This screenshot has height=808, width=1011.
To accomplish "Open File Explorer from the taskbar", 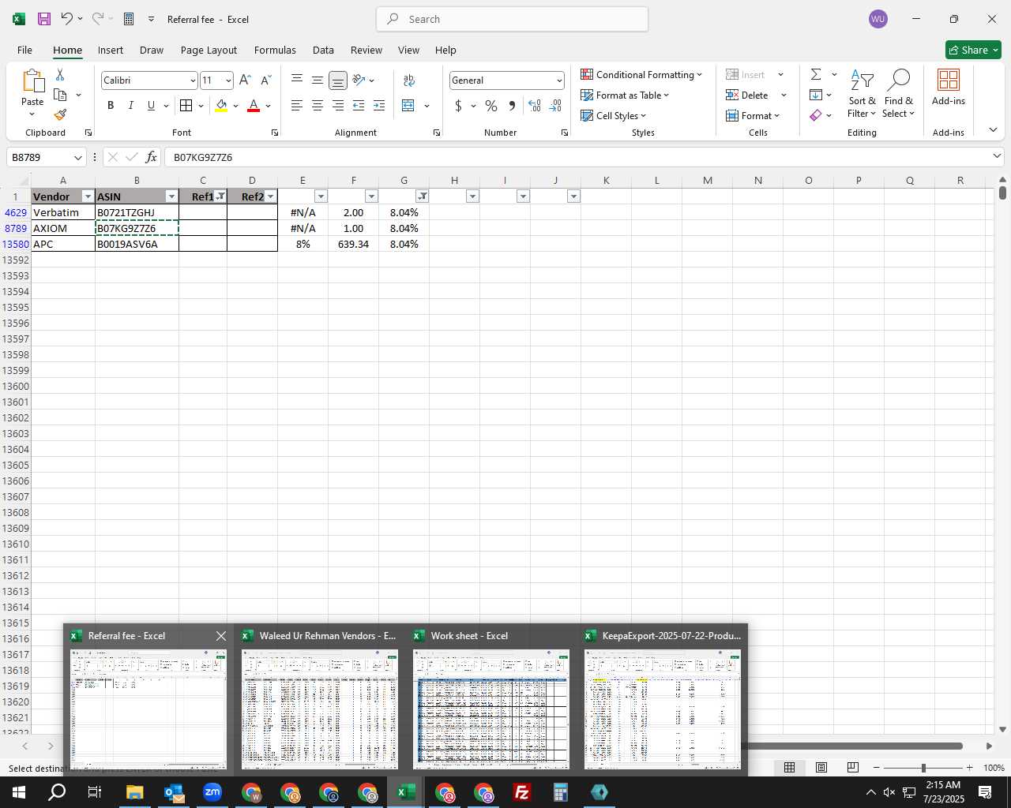I will [x=134, y=792].
